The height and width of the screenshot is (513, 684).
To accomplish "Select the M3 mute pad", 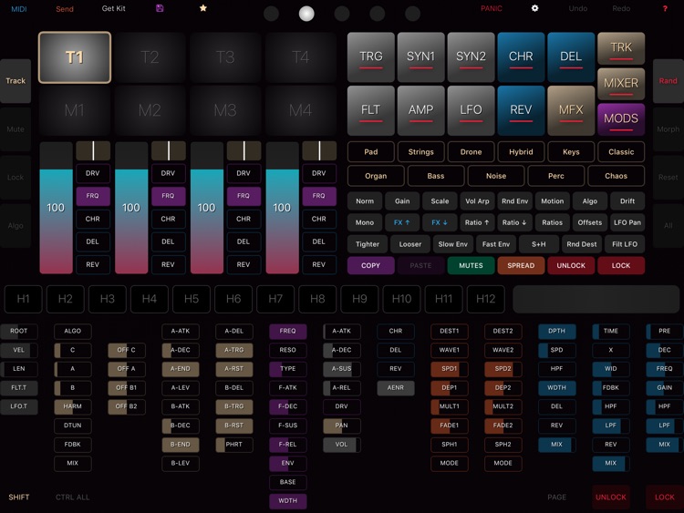I will point(225,110).
